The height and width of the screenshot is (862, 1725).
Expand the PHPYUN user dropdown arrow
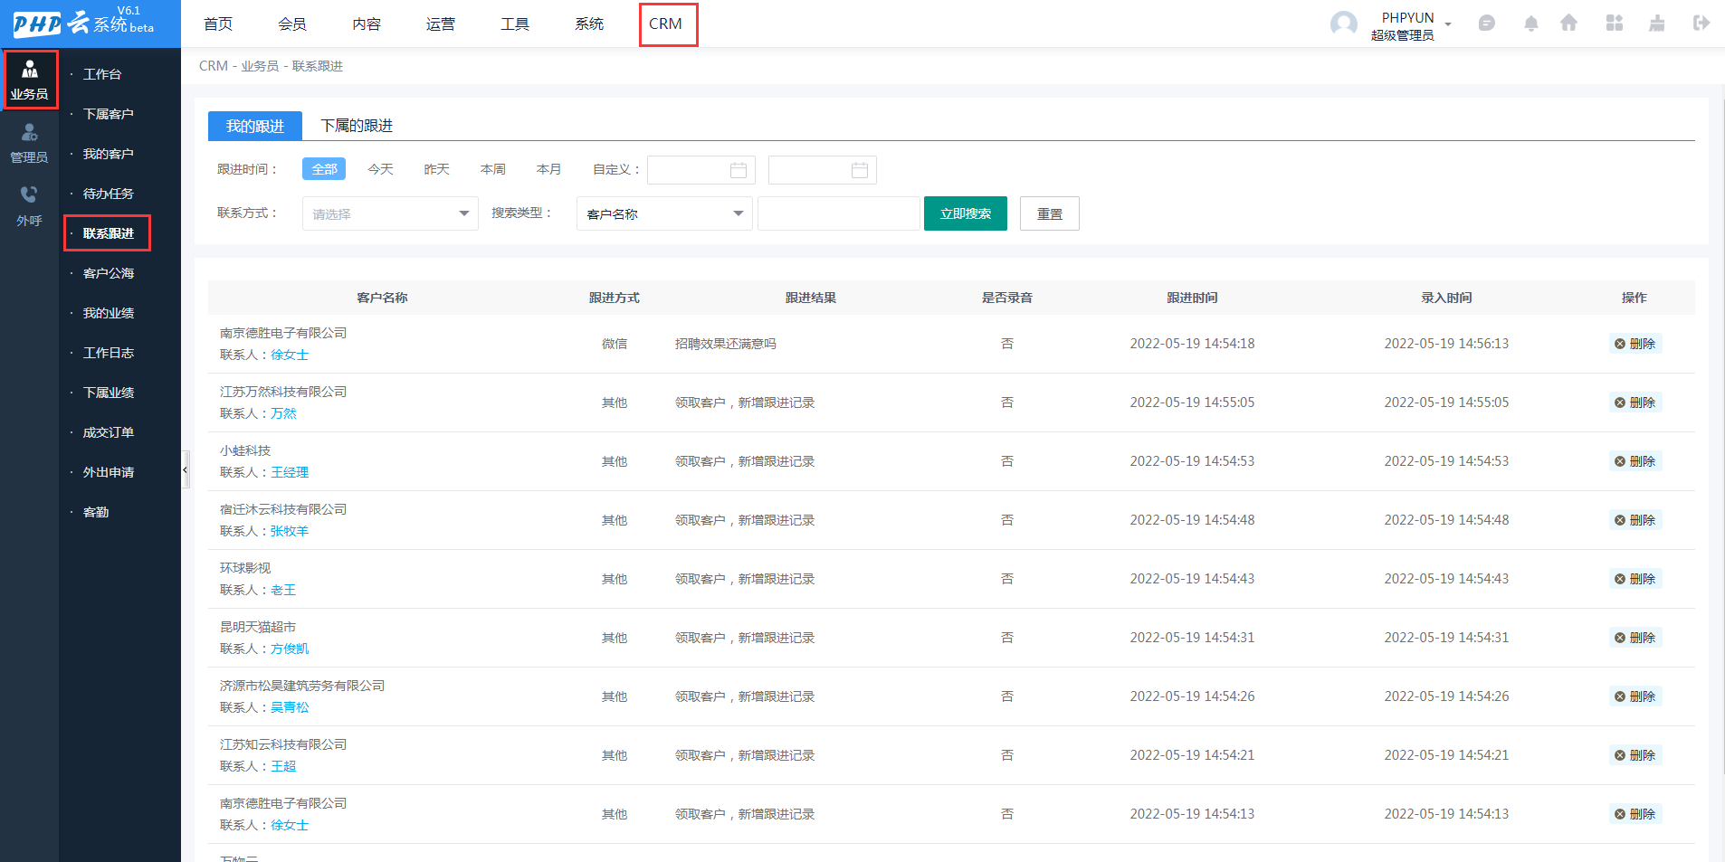click(x=1448, y=24)
